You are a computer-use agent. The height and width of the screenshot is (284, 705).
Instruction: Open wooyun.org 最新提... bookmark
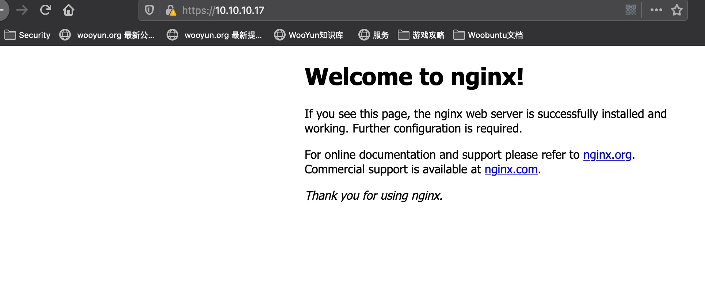click(214, 35)
